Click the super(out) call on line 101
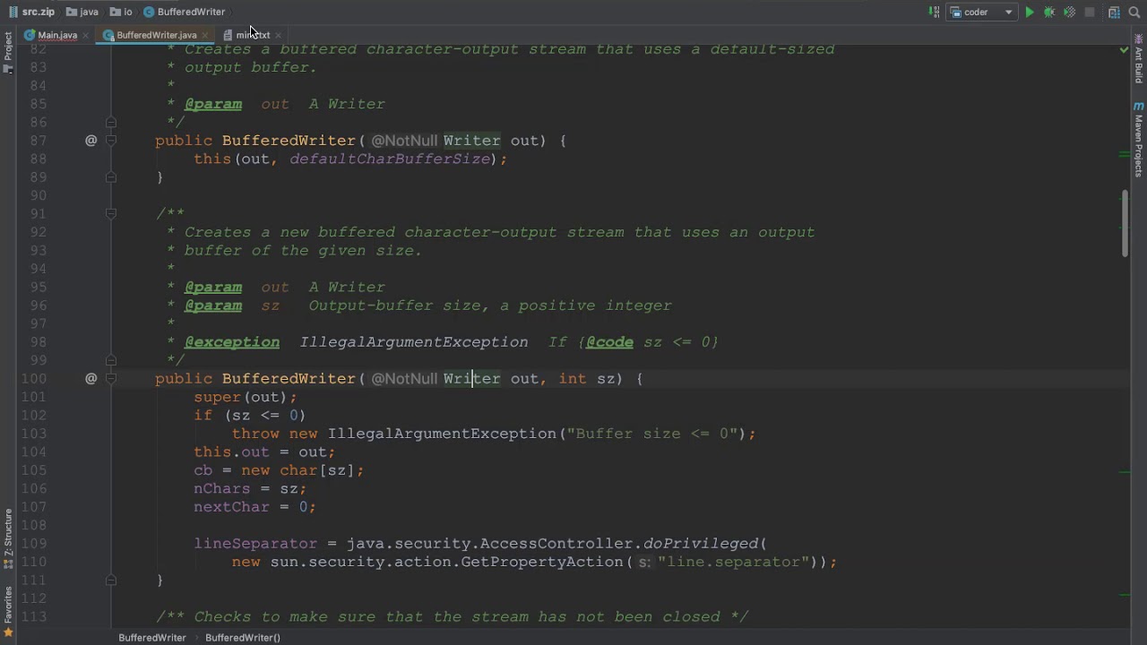Viewport: 1147px width, 645px height. click(241, 397)
